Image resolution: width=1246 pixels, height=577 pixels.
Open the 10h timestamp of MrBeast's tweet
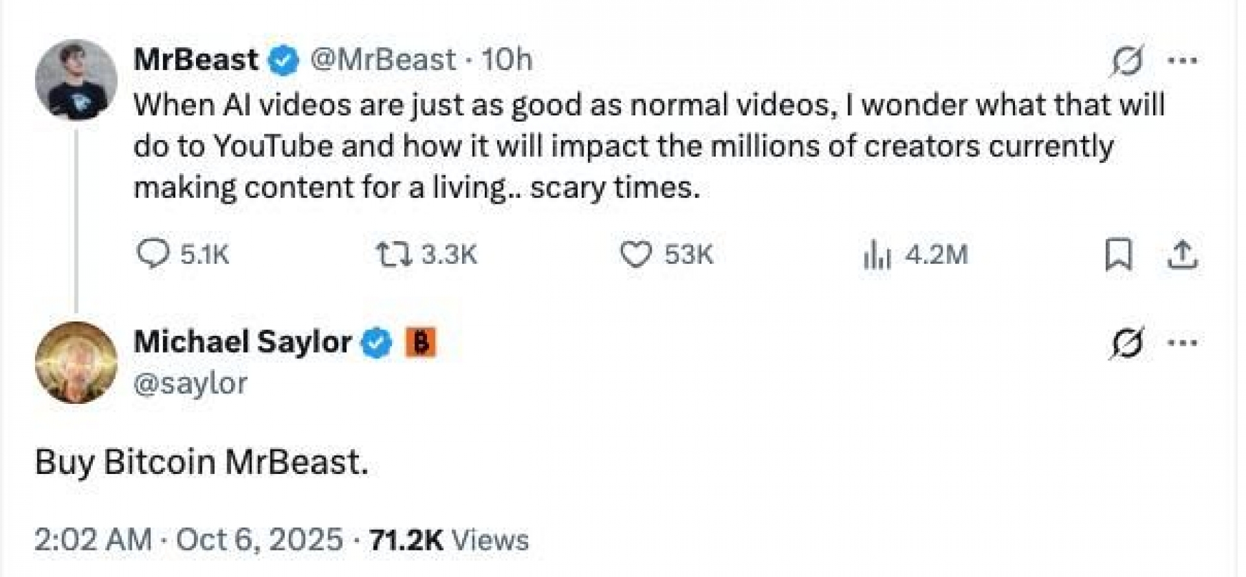(x=507, y=60)
